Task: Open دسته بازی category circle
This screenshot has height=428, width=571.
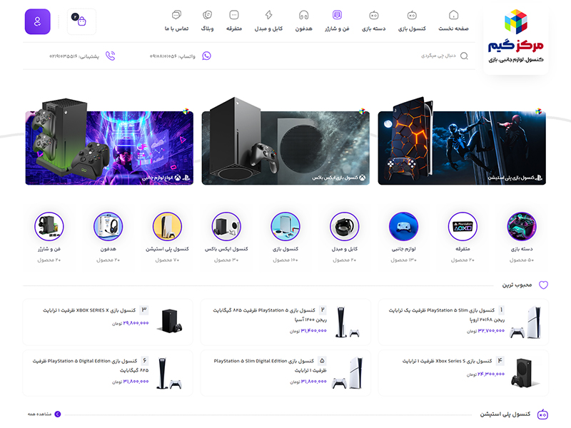Action: point(522,226)
